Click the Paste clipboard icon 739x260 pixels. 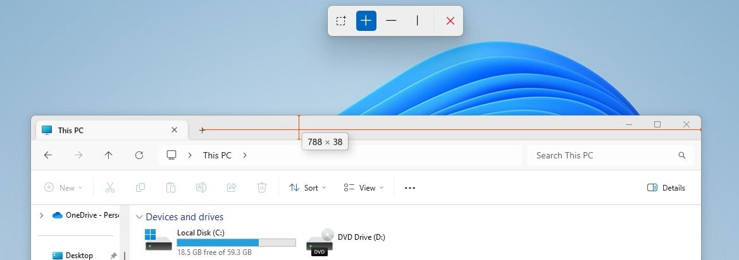(171, 187)
